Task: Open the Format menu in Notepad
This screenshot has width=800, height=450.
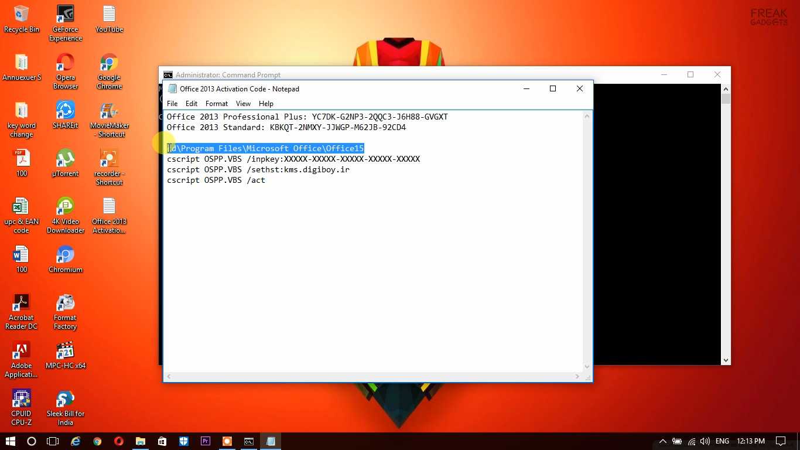Action: point(217,103)
